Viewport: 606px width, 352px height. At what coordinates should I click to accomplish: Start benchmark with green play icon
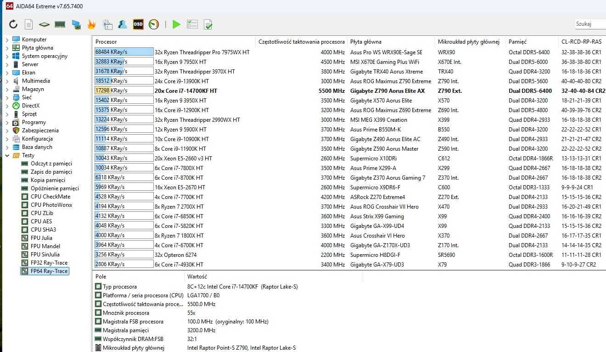[176, 24]
